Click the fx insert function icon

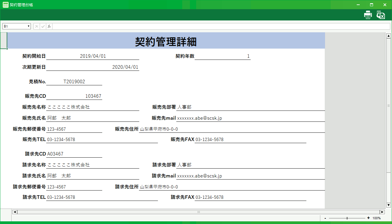click(x=49, y=26)
